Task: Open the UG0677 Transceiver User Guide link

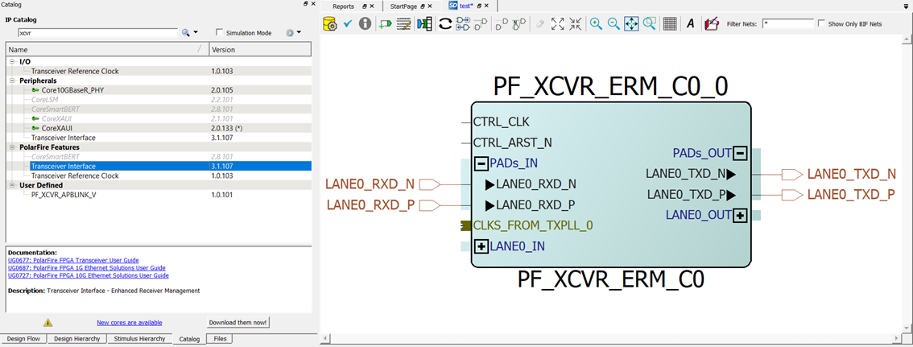Action: 73,261
